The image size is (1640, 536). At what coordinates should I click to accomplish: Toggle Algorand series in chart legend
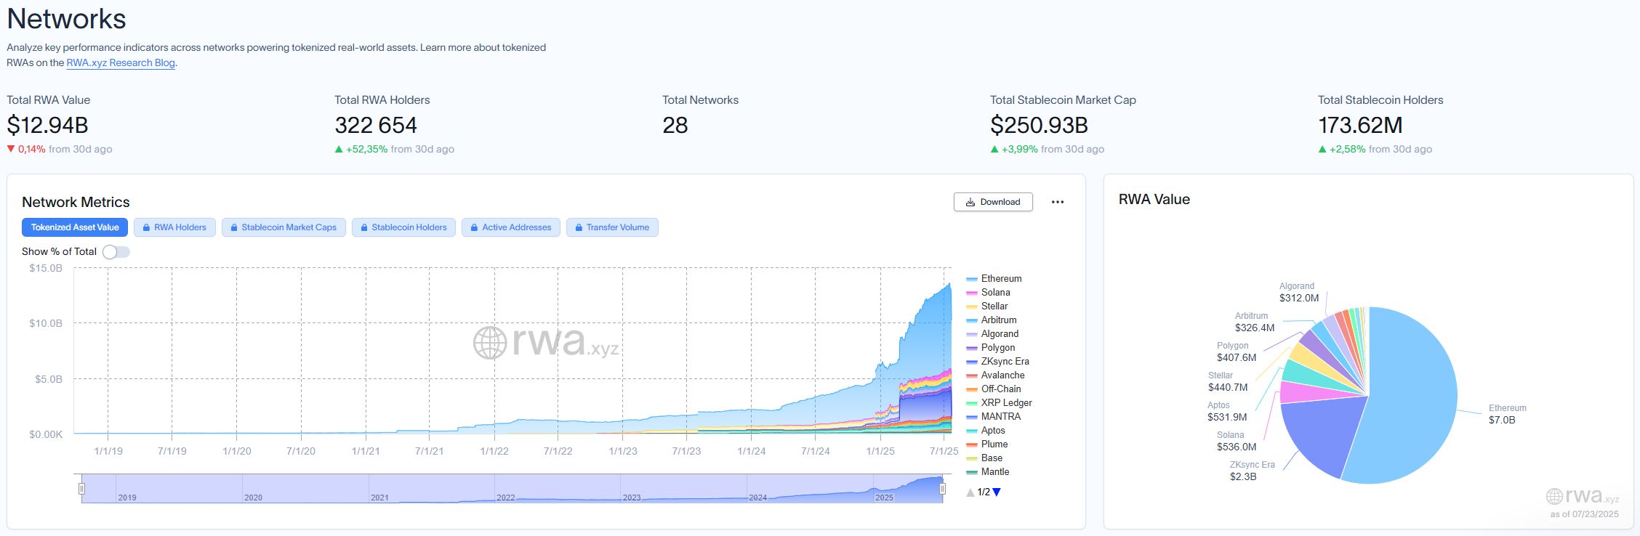coord(992,334)
